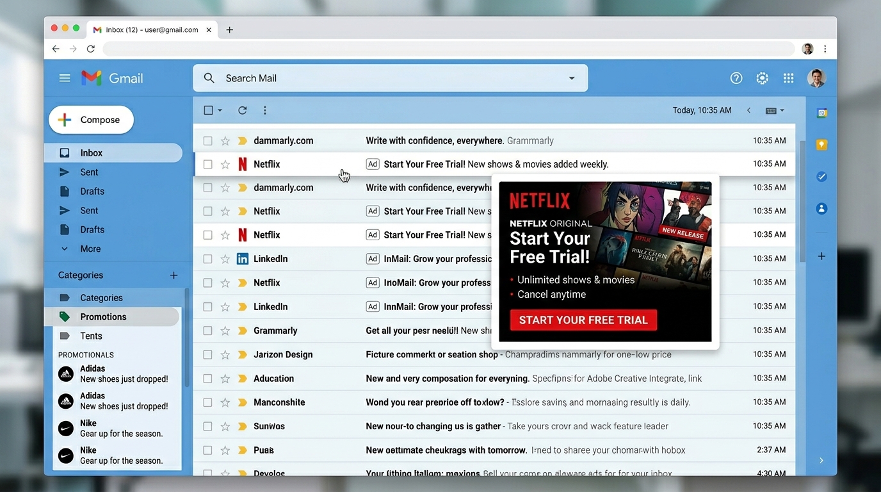Check the first dammarly.com email checkbox
Screen dimensions: 881x492
[207, 140]
